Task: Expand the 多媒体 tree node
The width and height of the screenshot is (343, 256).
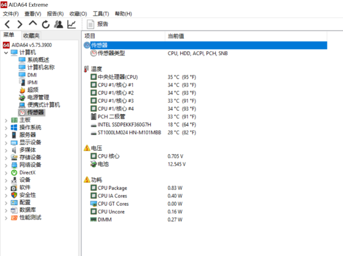Action: (6, 150)
